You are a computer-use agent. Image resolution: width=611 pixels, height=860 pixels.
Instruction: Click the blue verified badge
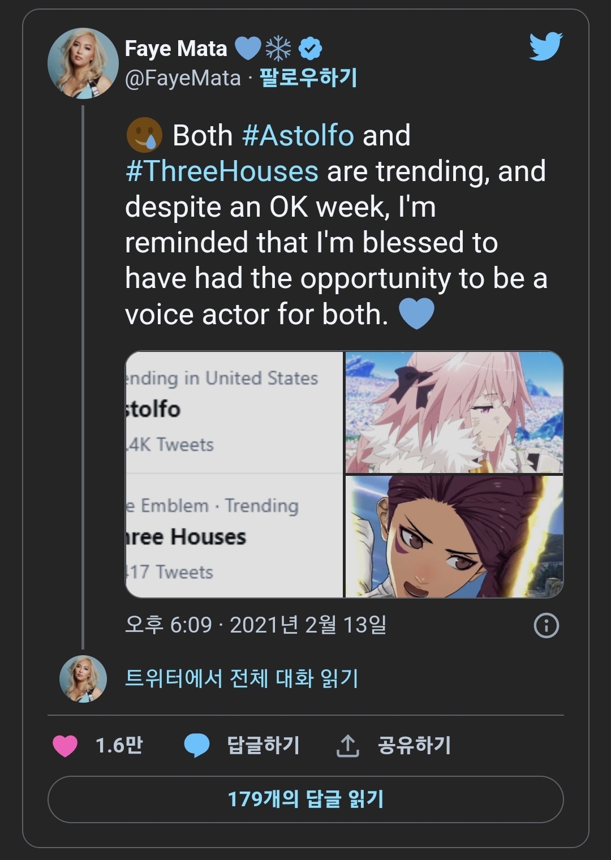pyautogui.click(x=310, y=49)
